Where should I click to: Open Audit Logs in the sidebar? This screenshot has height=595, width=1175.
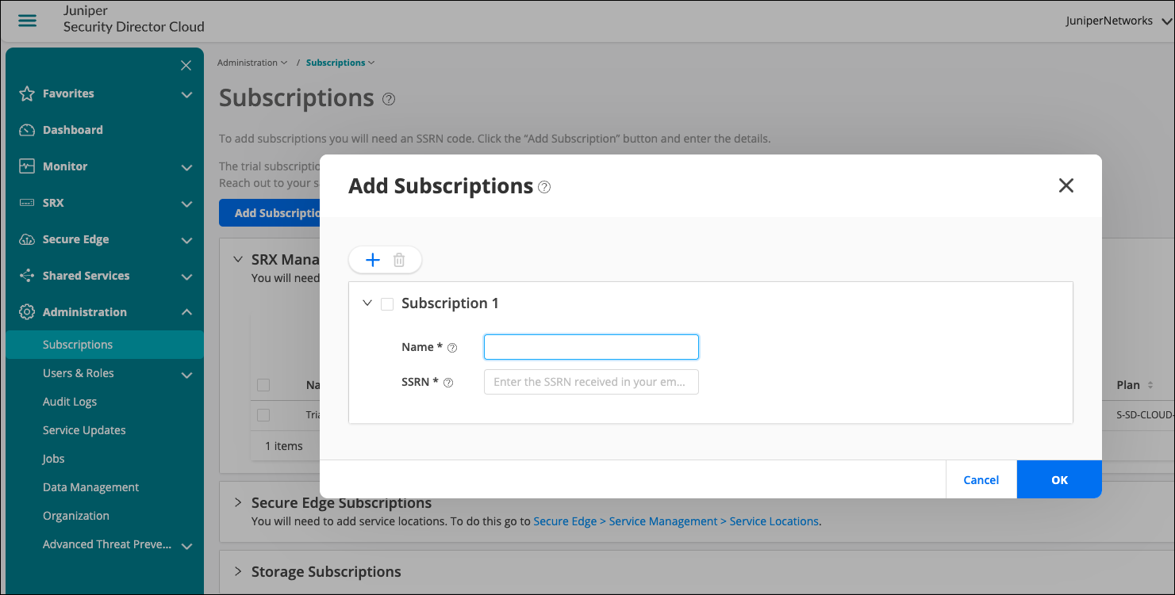pyautogui.click(x=70, y=402)
